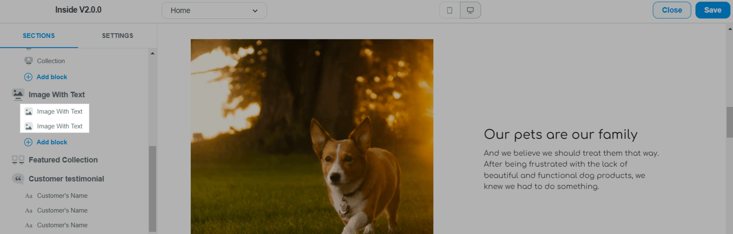Click Aa icon of third Customer's Name
Image resolution: width=733 pixels, height=234 pixels.
pos(28,225)
